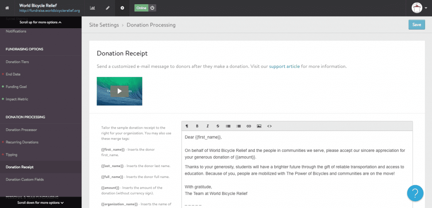
Task: Click the {{organization_name}} merge tag description
Action: [x=136, y=204]
